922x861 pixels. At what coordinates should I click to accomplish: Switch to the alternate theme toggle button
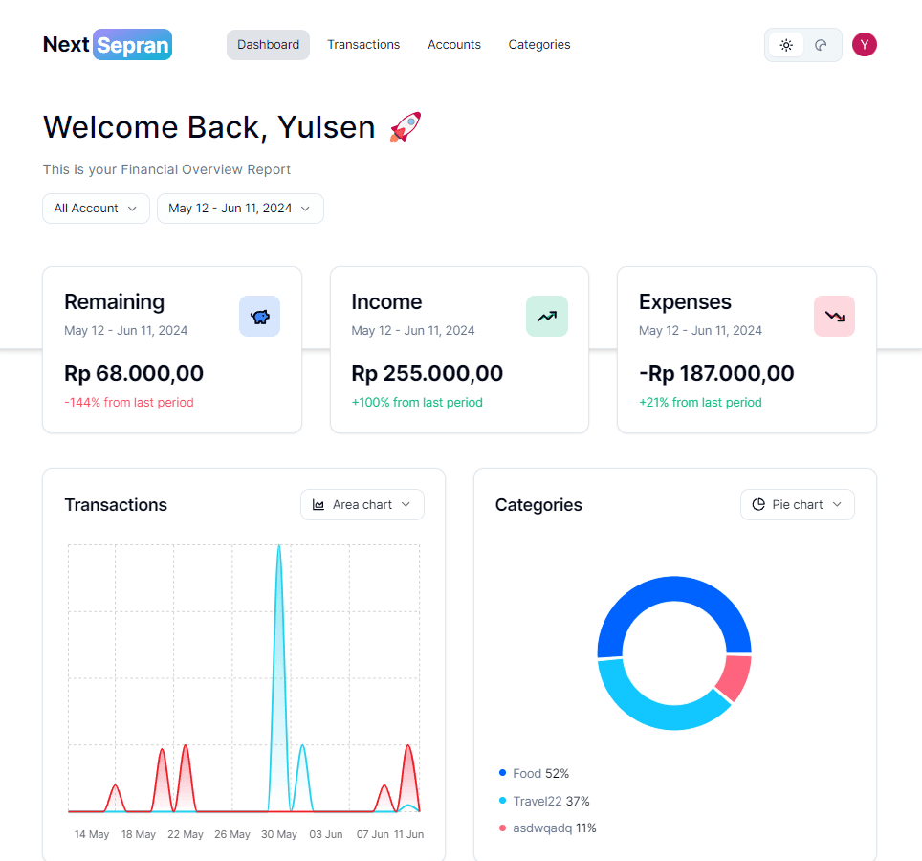(821, 45)
